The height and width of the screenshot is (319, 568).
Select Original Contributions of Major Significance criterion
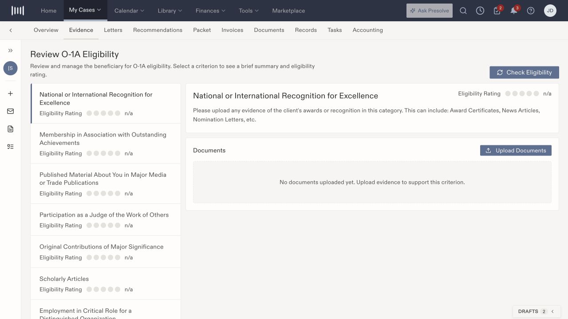106,252
